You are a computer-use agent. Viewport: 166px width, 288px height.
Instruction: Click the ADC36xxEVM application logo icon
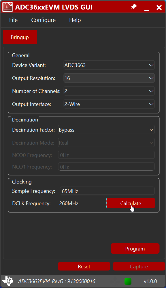point(7,7)
